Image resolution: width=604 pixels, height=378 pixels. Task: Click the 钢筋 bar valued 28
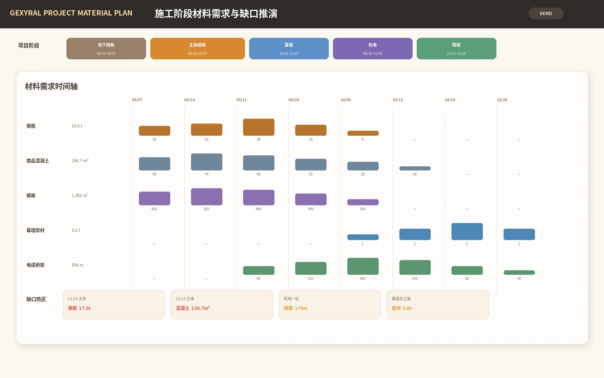tap(259, 127)
